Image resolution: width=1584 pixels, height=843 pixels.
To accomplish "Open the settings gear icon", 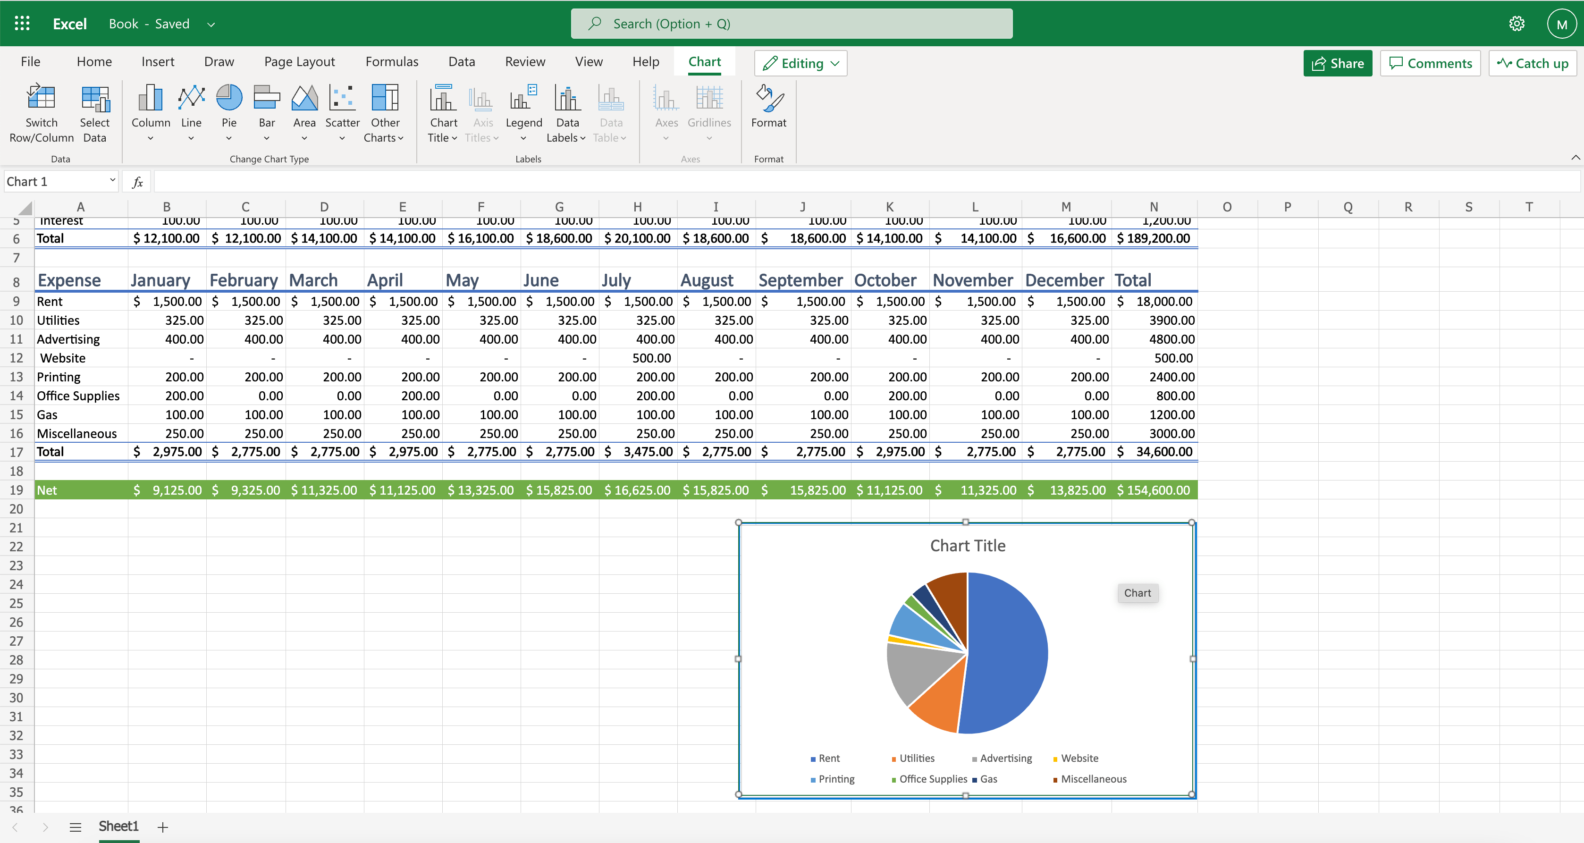I will click(1517, 24).
